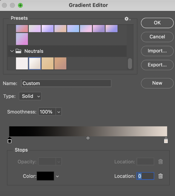Select the tan-gold Neutrals gradient preset

[48, 63]
